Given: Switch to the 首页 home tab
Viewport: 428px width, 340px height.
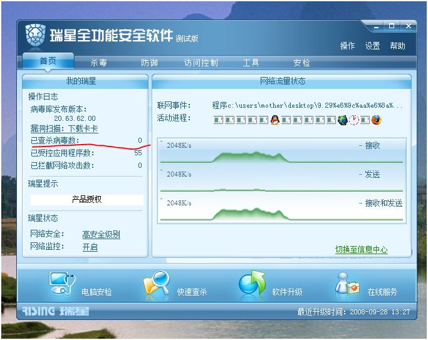Looking at the screenshot, I should tap(48, 61).
